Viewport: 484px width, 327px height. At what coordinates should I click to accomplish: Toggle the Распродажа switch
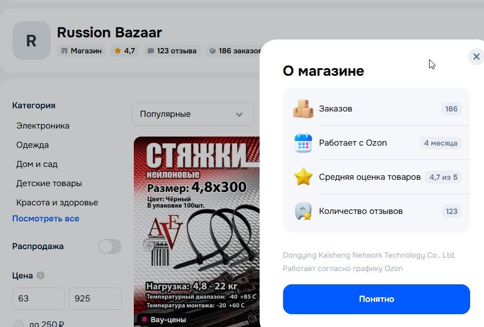110,246
